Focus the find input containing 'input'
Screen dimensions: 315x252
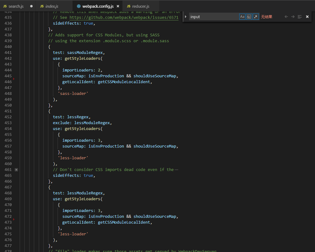tap(214, 17)
